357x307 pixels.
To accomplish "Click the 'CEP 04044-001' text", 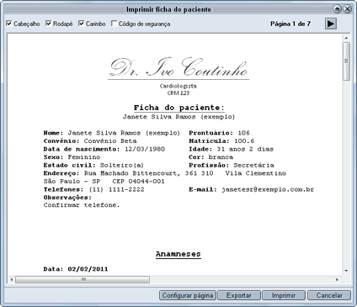I will 138,182.
